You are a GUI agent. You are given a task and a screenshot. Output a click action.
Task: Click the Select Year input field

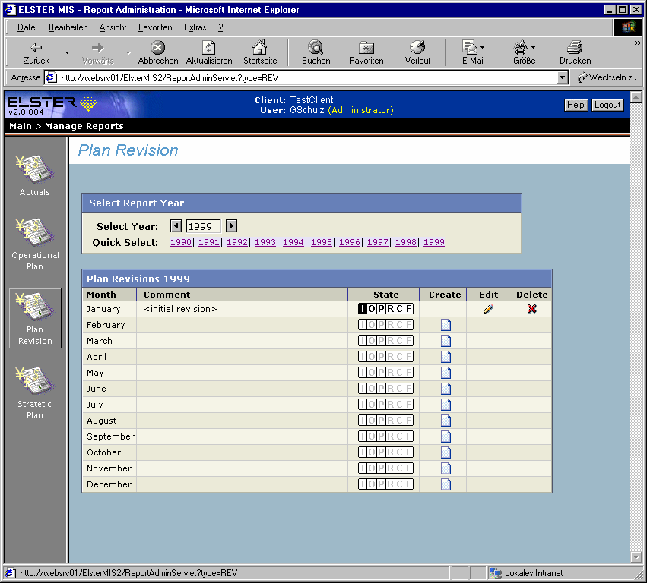(204, 226)
